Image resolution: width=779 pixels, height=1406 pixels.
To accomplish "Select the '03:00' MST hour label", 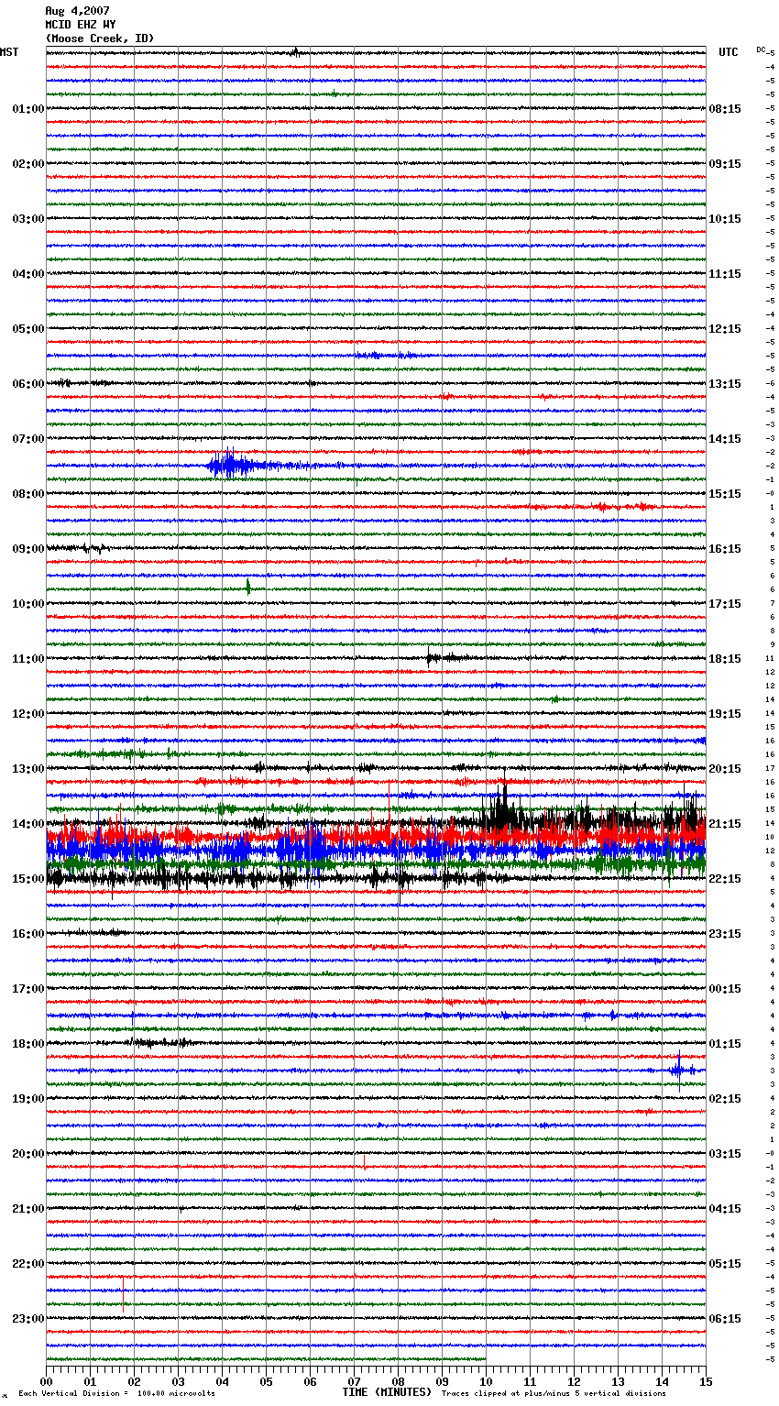I will pos(27,219).
